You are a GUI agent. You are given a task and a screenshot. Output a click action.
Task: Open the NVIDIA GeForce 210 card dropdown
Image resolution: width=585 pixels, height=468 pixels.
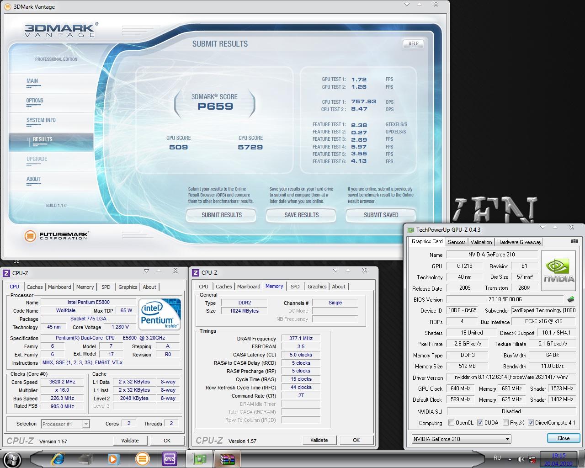coord(461,439)
